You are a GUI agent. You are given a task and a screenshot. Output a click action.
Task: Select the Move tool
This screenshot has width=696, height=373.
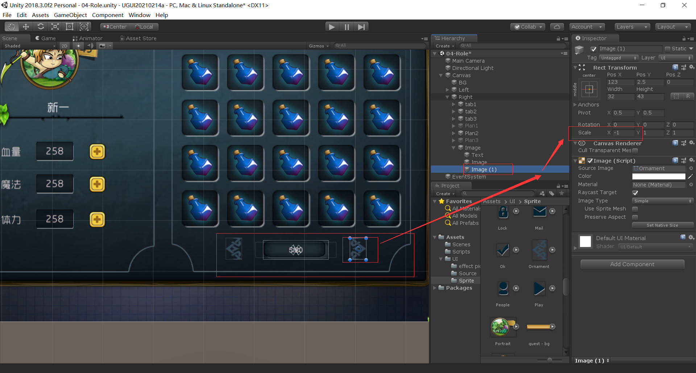[26, 26]
